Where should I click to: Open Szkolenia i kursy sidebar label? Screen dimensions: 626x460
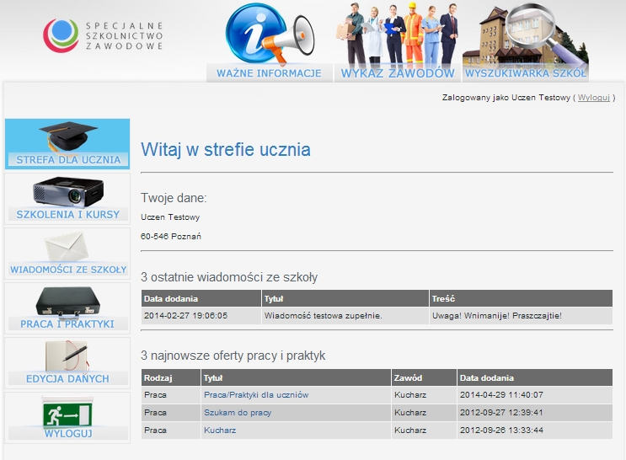[x=68, y=215]
